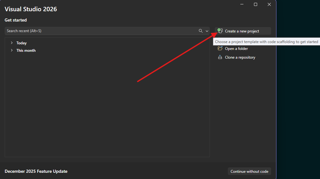Click December 2025 Feature Update text
Image resolution: width=320 pixels, height=179 pixels.
pyautogui.click(x=36, y=171)
